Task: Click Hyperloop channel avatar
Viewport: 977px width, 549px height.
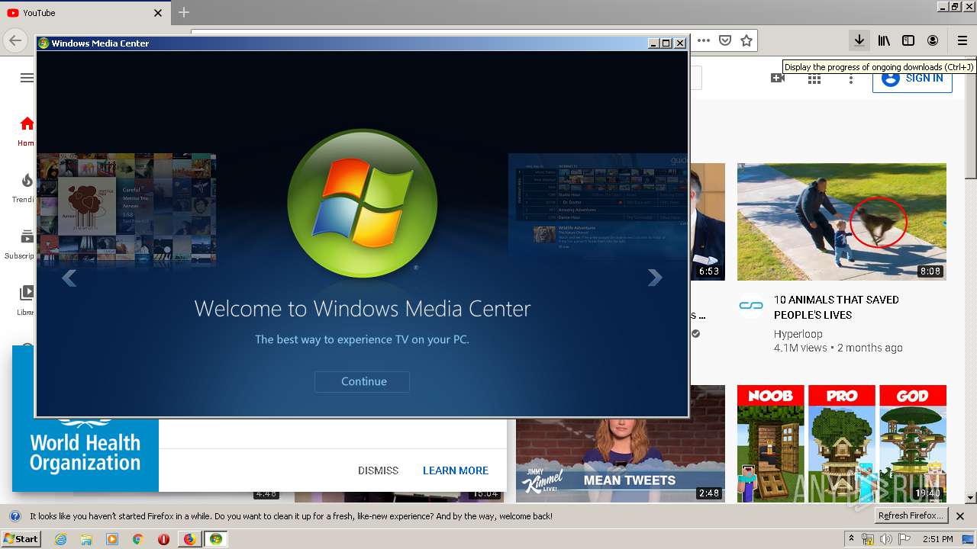Action: (751, 306)
